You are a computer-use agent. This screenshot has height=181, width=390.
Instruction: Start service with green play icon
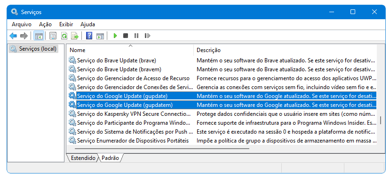[115, 36]
